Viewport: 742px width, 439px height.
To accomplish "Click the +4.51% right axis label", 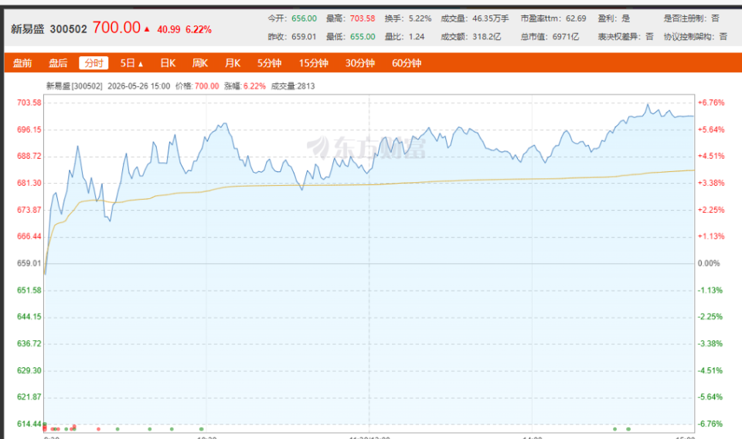I will 711,156.
